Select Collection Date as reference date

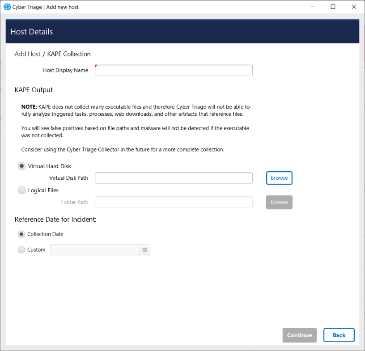pyautogui.click(x=21, y=234)
